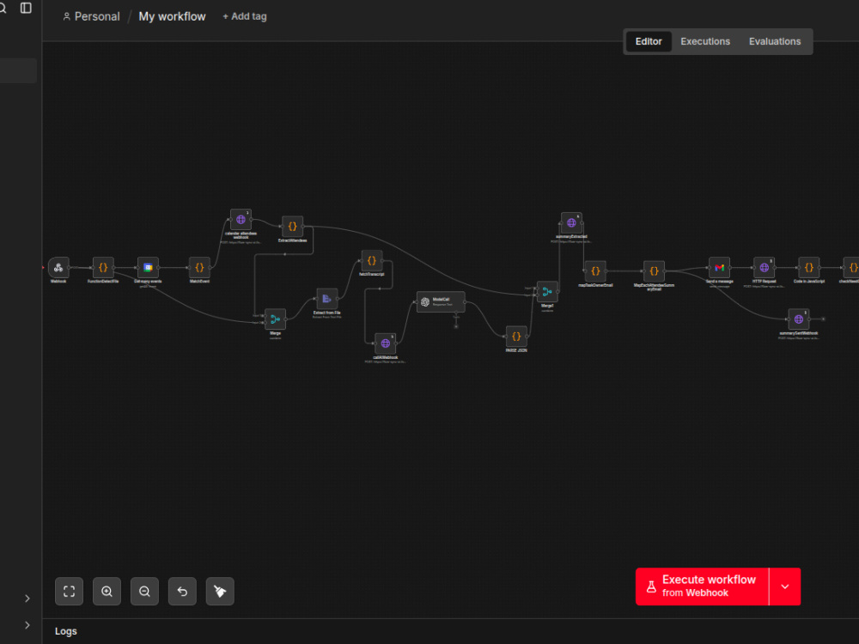Image resolution: width=859 pixels, height=644 pixels.
Task: Add a tag to the workflow
Action: (x=244, y=16)
